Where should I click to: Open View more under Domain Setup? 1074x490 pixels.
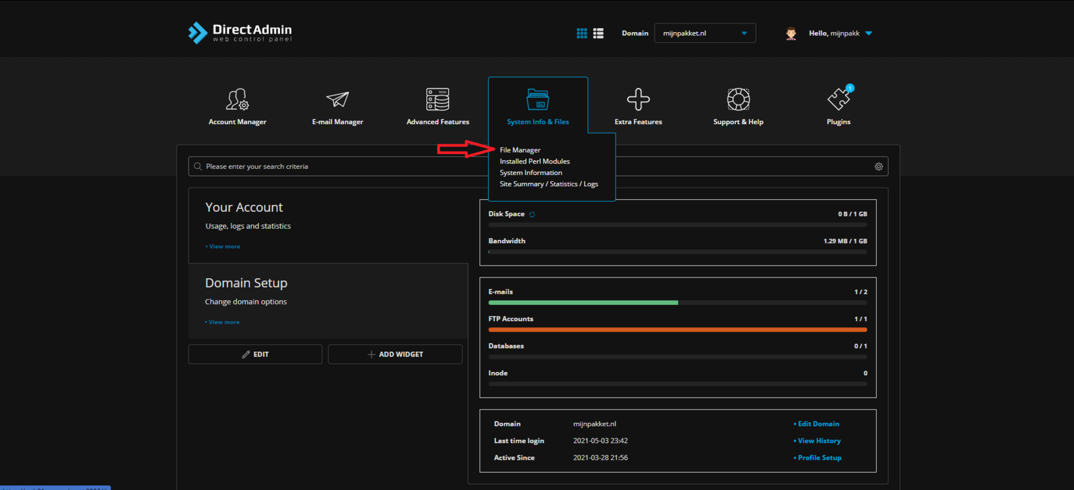223,322
